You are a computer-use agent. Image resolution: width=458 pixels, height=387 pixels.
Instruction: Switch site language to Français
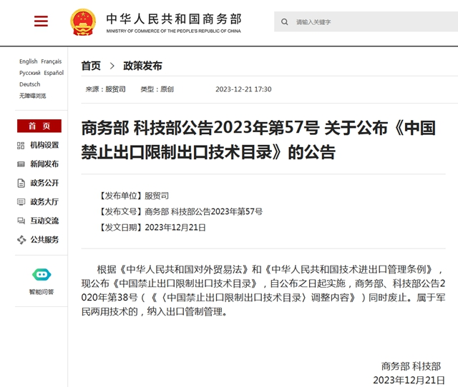[x=52, y=61]
